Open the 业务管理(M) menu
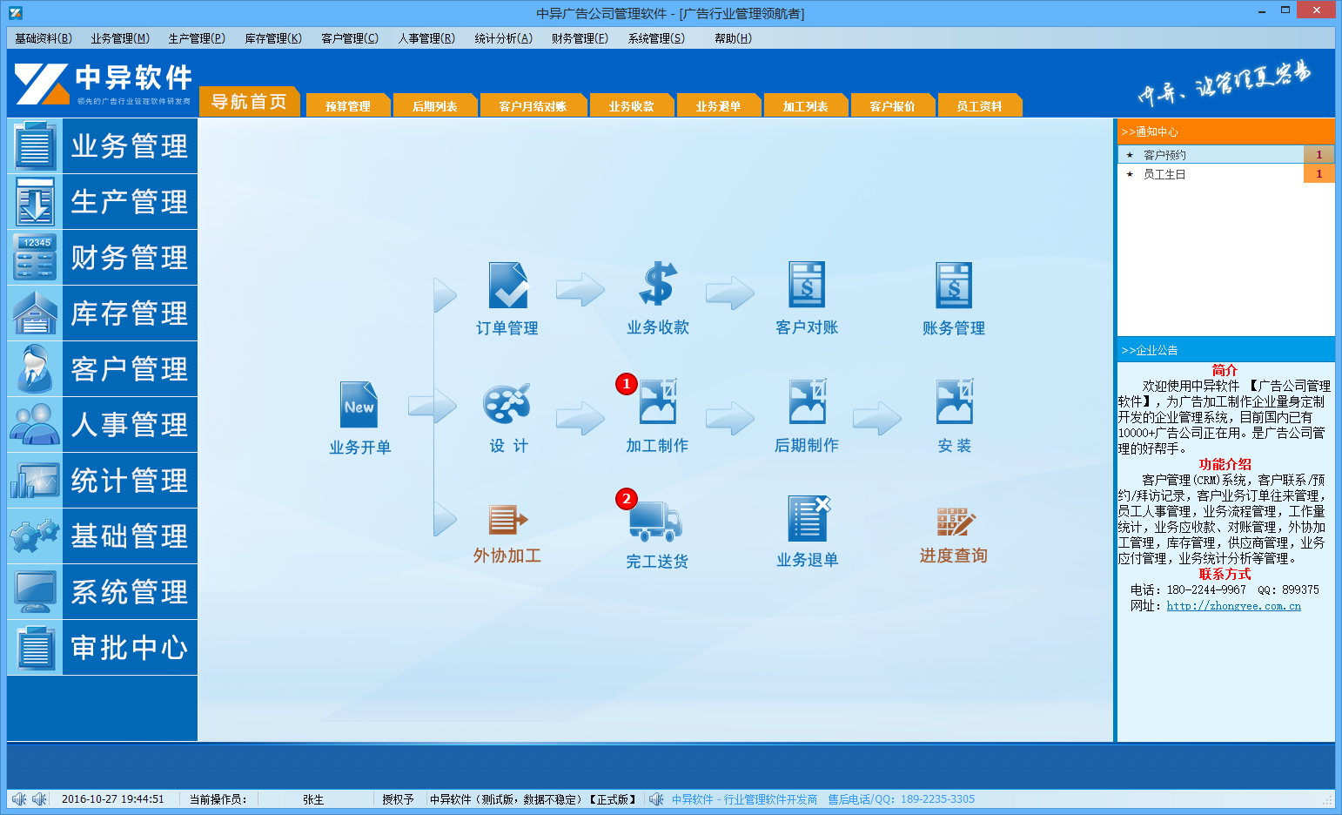Screen dimensions: 1342x815 pos(120,38)
